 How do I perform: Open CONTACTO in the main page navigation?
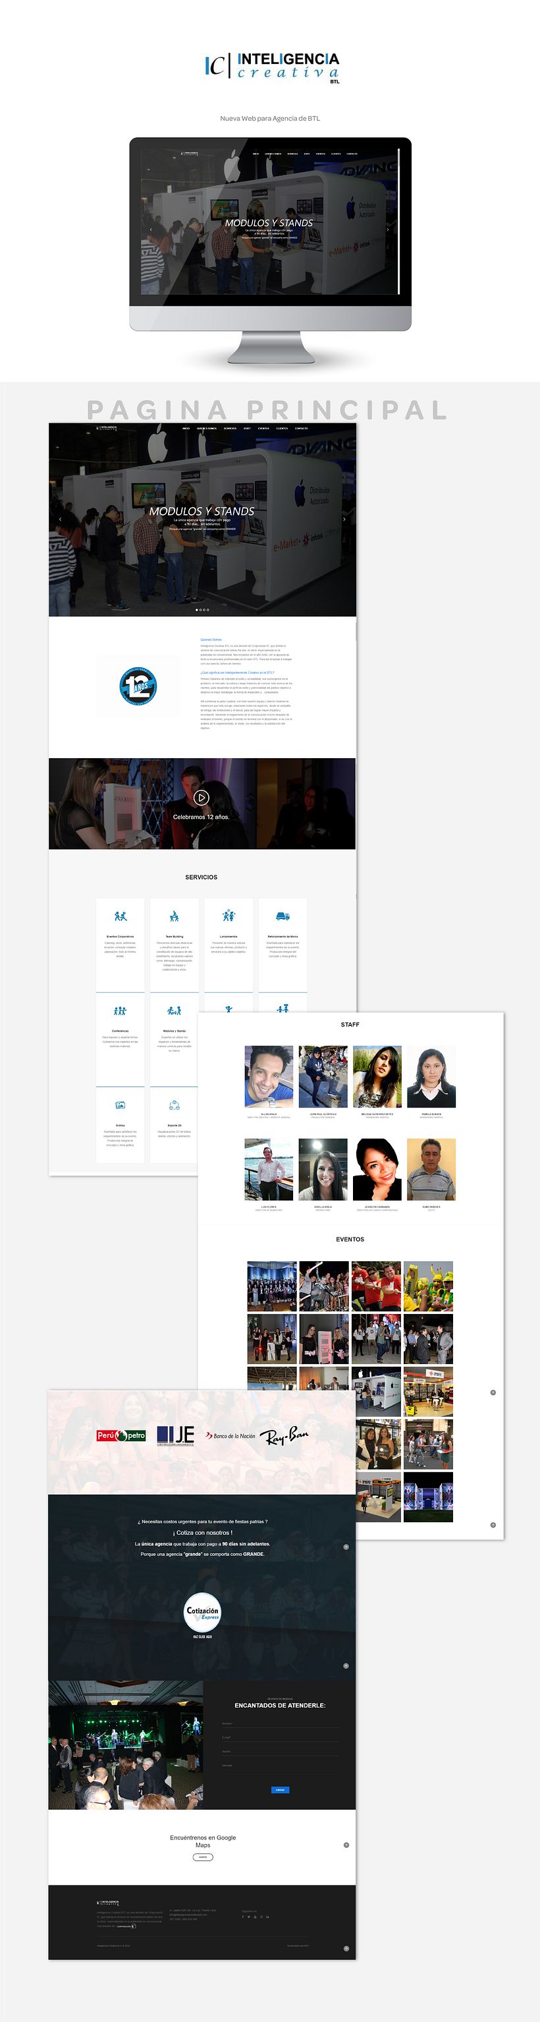(301, 429)
